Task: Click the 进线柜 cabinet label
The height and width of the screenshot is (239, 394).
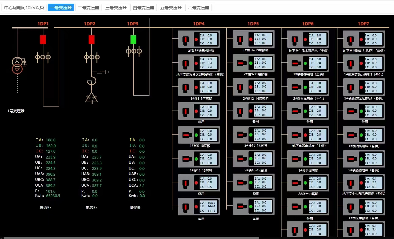Action: click(x=45, y=208)
